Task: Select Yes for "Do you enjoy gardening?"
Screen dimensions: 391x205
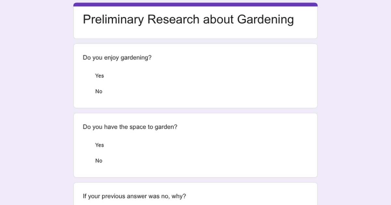Action: tap(99, 76)
